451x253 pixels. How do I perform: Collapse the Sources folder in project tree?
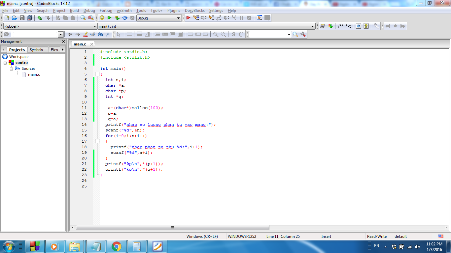(x=11, y=69)
